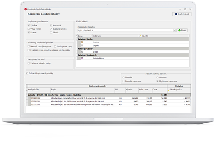Uncheck the Ztratné checkbox
Image resolution: width=215 pixels, height=149 pixels.
tap(29, 32)
